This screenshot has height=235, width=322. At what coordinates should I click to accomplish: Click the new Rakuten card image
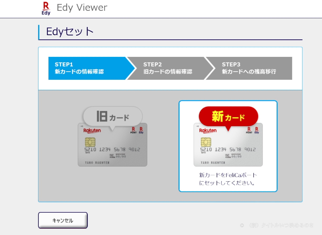(228, 145)
